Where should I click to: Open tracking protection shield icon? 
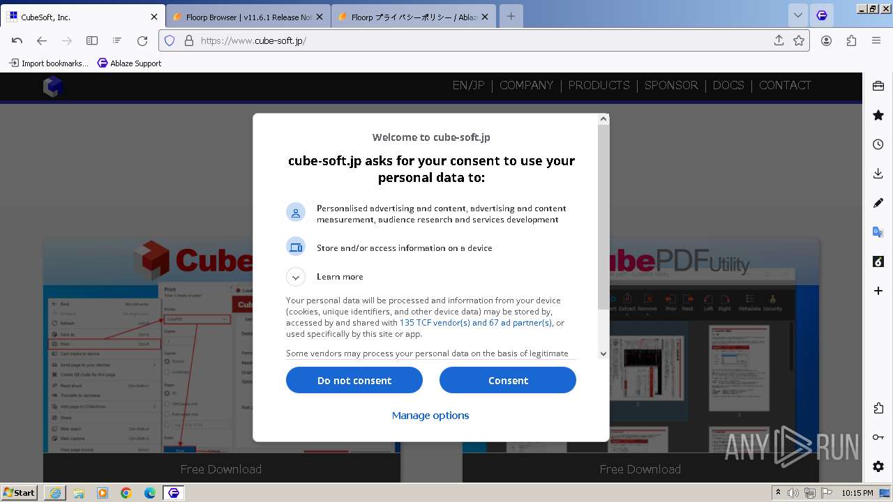(170, 40)
